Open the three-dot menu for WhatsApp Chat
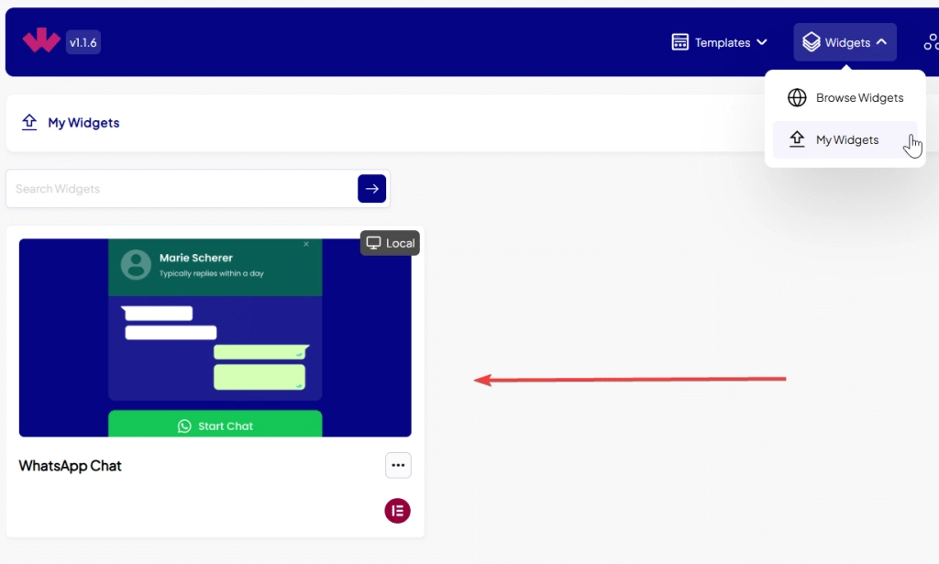This screenshot has height=564, width=939. click(398, 465)
